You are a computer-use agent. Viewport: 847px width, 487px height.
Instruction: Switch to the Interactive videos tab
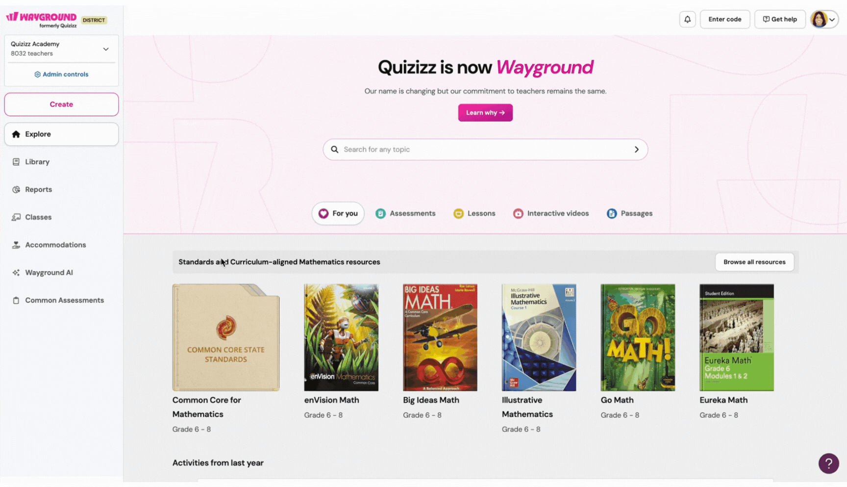[551, 213]
